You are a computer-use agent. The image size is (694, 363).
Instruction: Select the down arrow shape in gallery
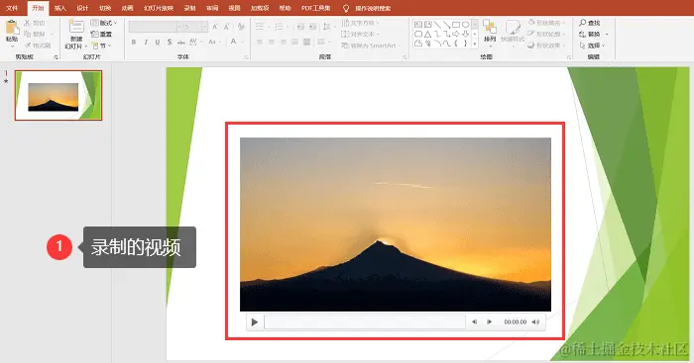(466, 34)
